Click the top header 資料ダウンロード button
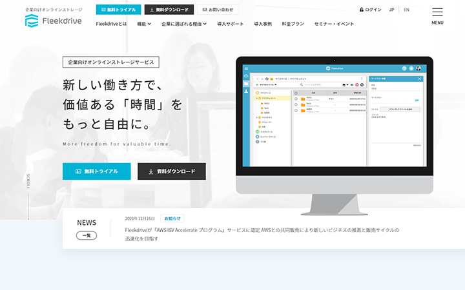The width and height of the screenshot is (465, 290). [x=169, y=10]
